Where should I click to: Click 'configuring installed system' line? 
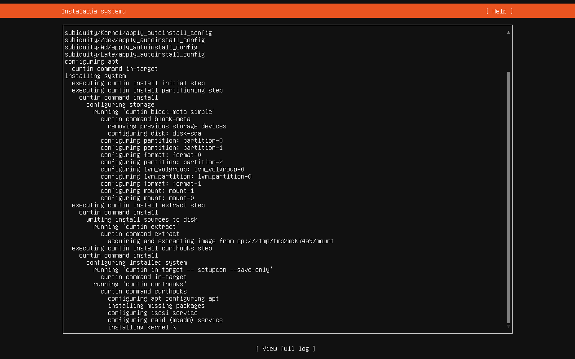tap(137, 263)
